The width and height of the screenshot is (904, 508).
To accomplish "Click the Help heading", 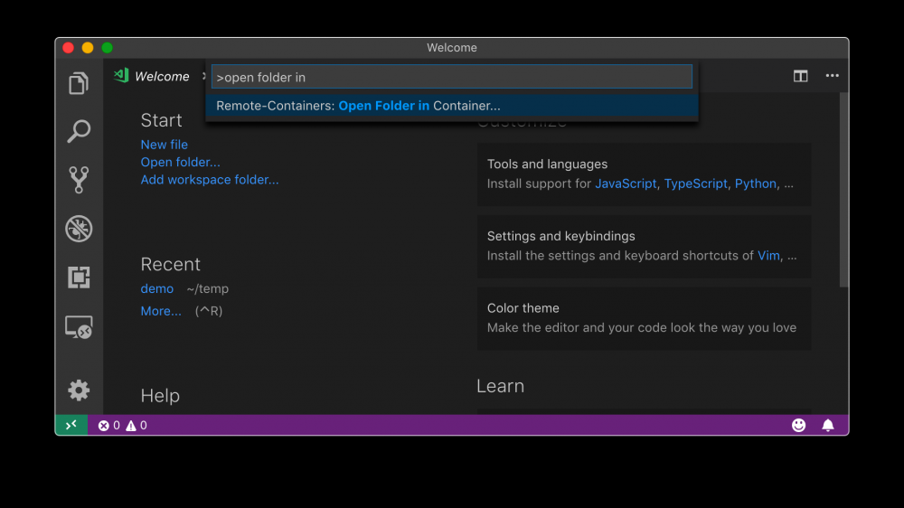I will pyautogui.click(x=160, y=396).
